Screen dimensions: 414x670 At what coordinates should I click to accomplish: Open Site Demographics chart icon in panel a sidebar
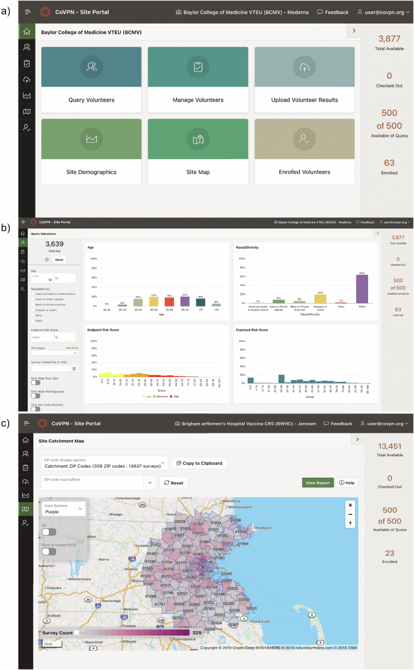[x=27, y=95]
